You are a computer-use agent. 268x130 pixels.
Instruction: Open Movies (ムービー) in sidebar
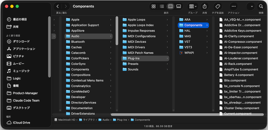[15, 64]
